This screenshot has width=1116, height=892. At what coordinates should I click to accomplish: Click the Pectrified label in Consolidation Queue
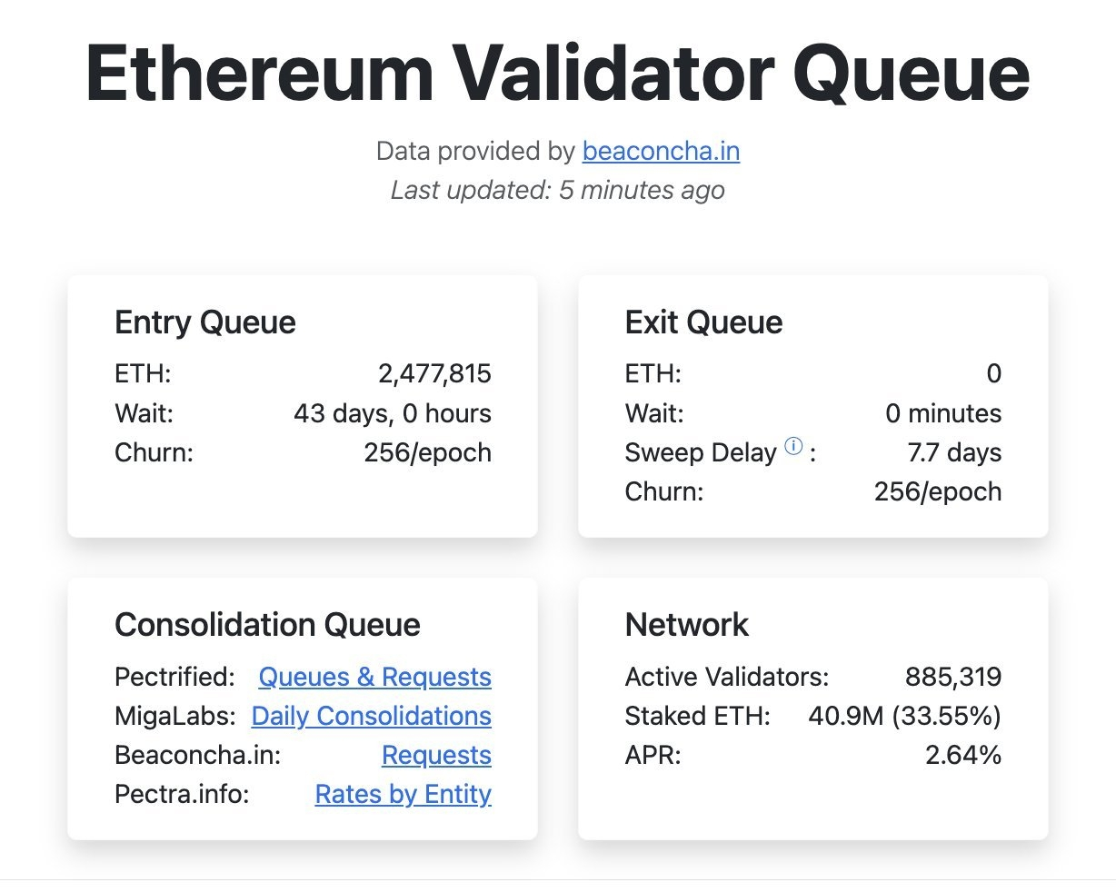[x=174, y=677]
